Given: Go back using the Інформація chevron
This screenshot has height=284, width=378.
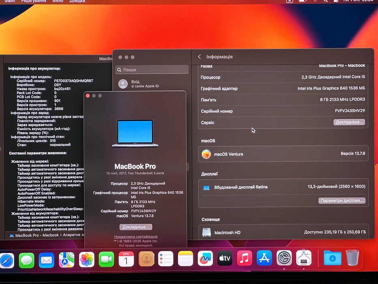Looking at the screenshot, I should pyautogui.click(x=199, y=57).
